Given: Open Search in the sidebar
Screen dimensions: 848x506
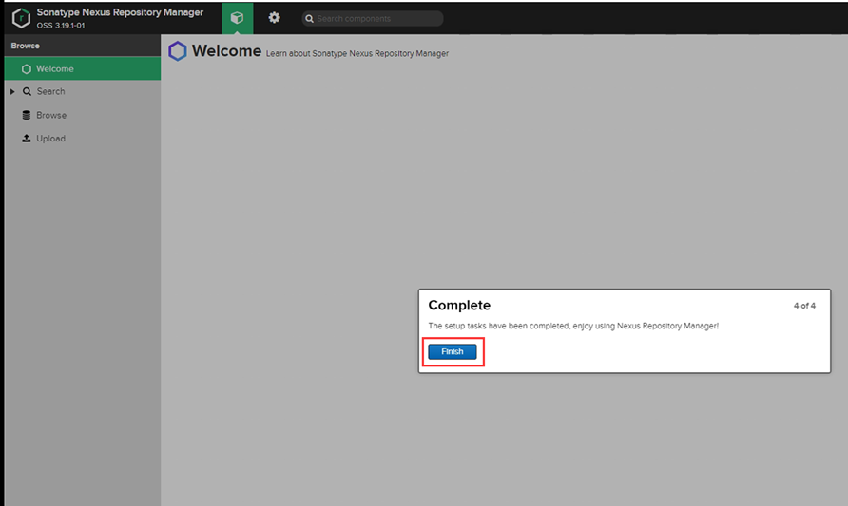Looking at the screenshot, I should point(50,92).
